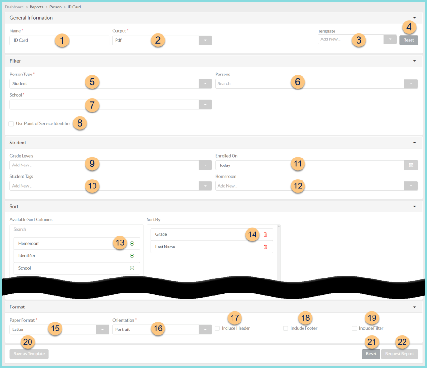Image resolution: width=427 pixels, height=368 pixels.
Task: Add School as a sort column
Action: 132,268
